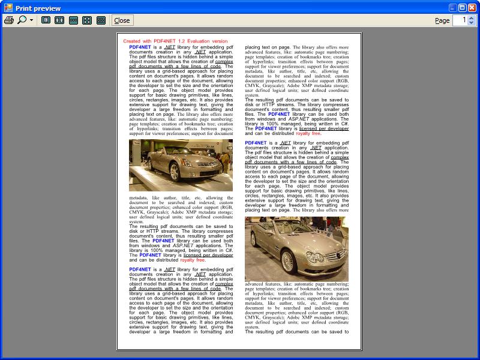This screenshot has width=480, height=360.
Task: Close the window via the red X
Action: coord(472,8)
